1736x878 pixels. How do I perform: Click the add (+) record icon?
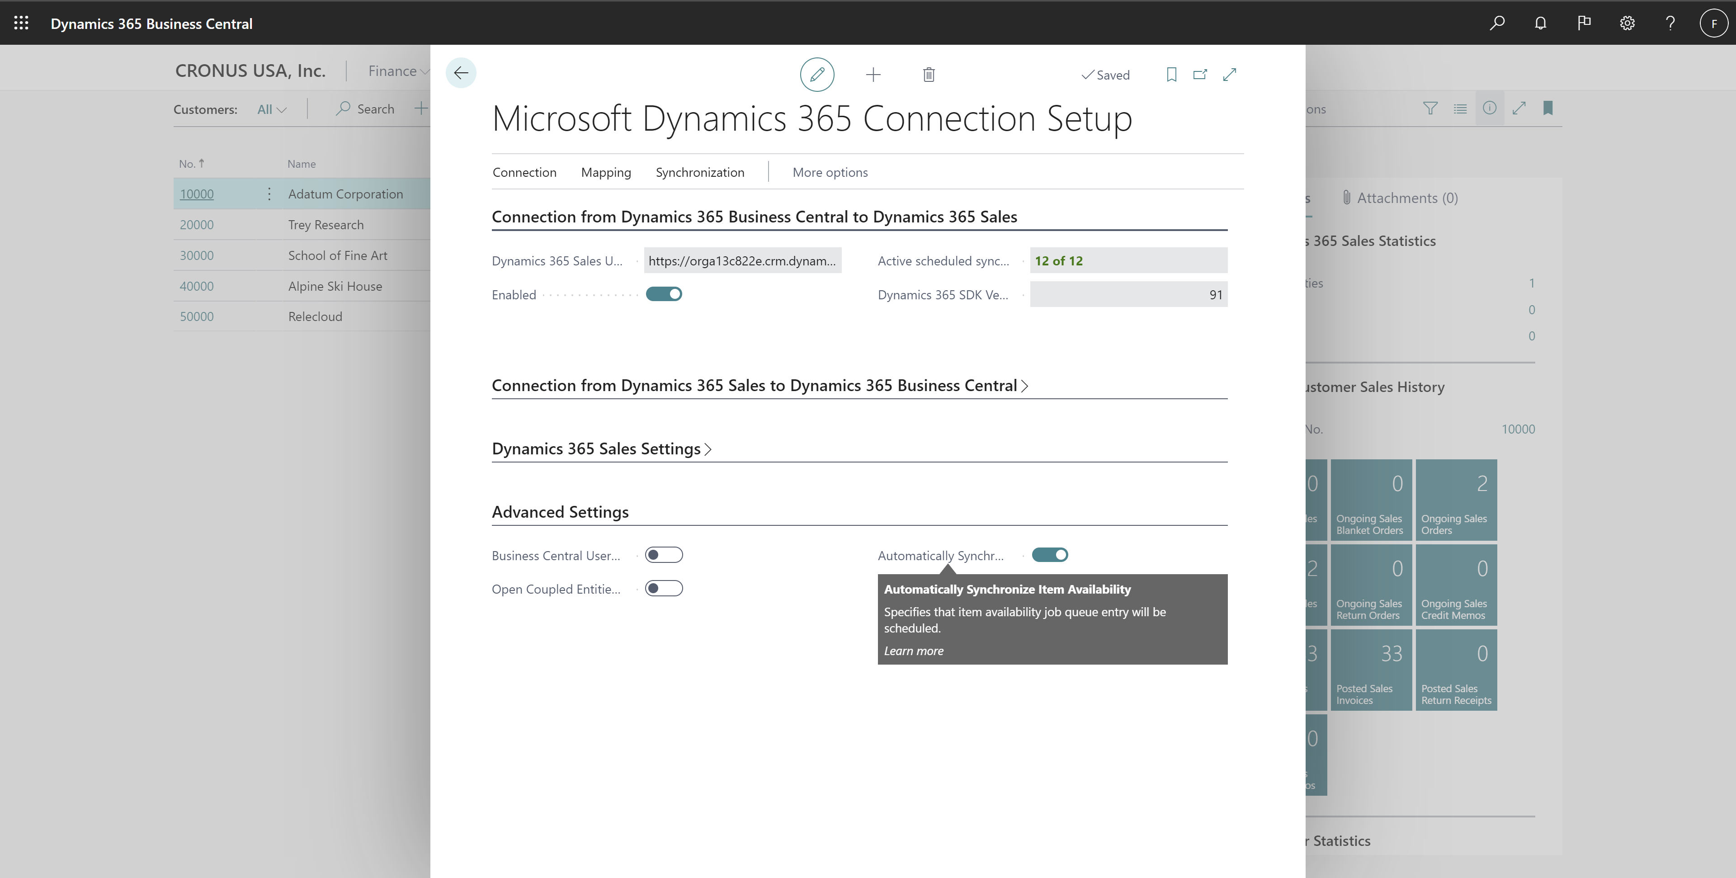point(872,74)
